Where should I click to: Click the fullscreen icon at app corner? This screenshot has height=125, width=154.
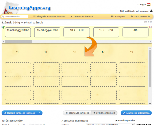150,27
